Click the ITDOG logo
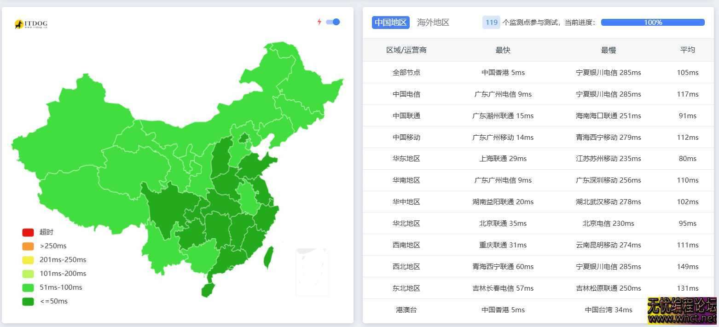 click(x=31, y=24)
